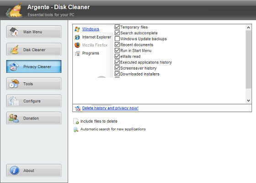256x183 pixels.
Task: Enable the Windows Update backups checkbox
Action: point(117,39)
